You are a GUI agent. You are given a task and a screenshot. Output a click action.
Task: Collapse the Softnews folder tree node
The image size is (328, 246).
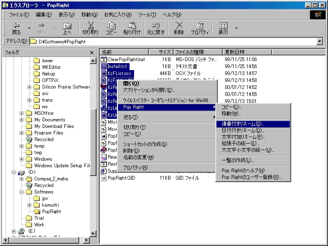coord(22,192)
